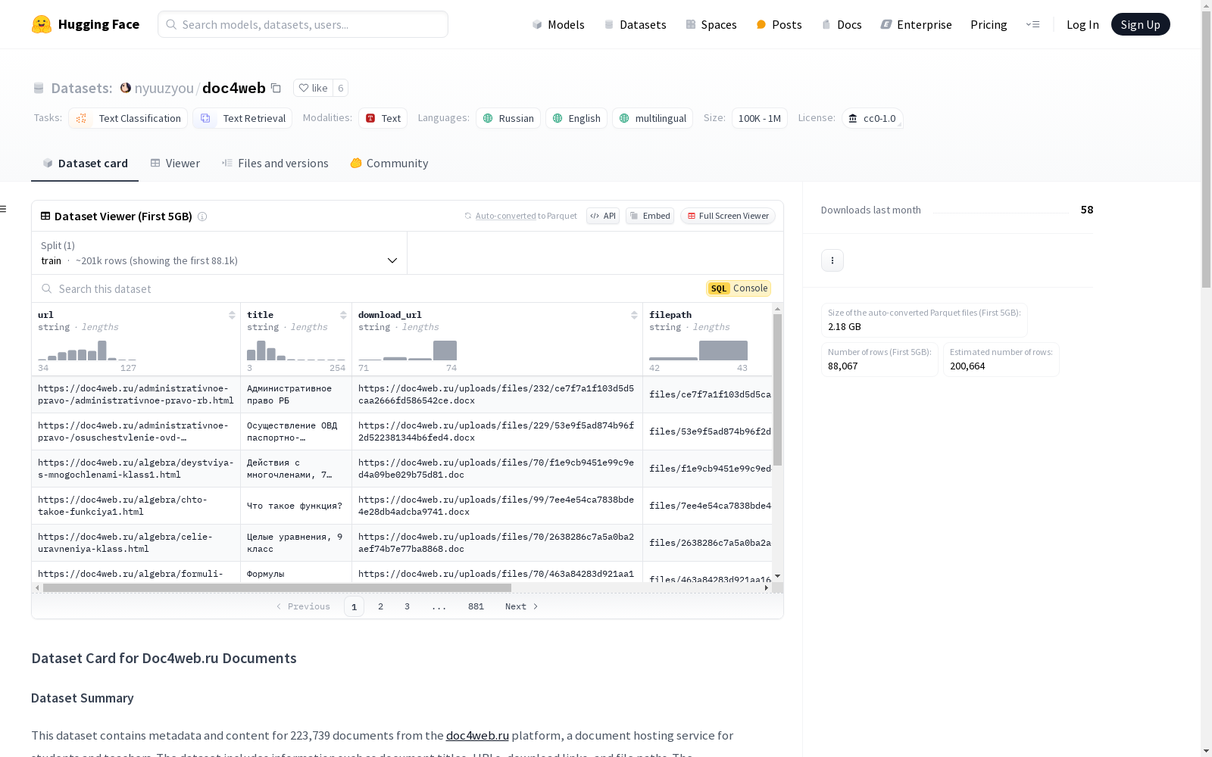Click the Previous page button
Image resolution: width=1212 pixels, height=757 pixels.
pos(303,606)
